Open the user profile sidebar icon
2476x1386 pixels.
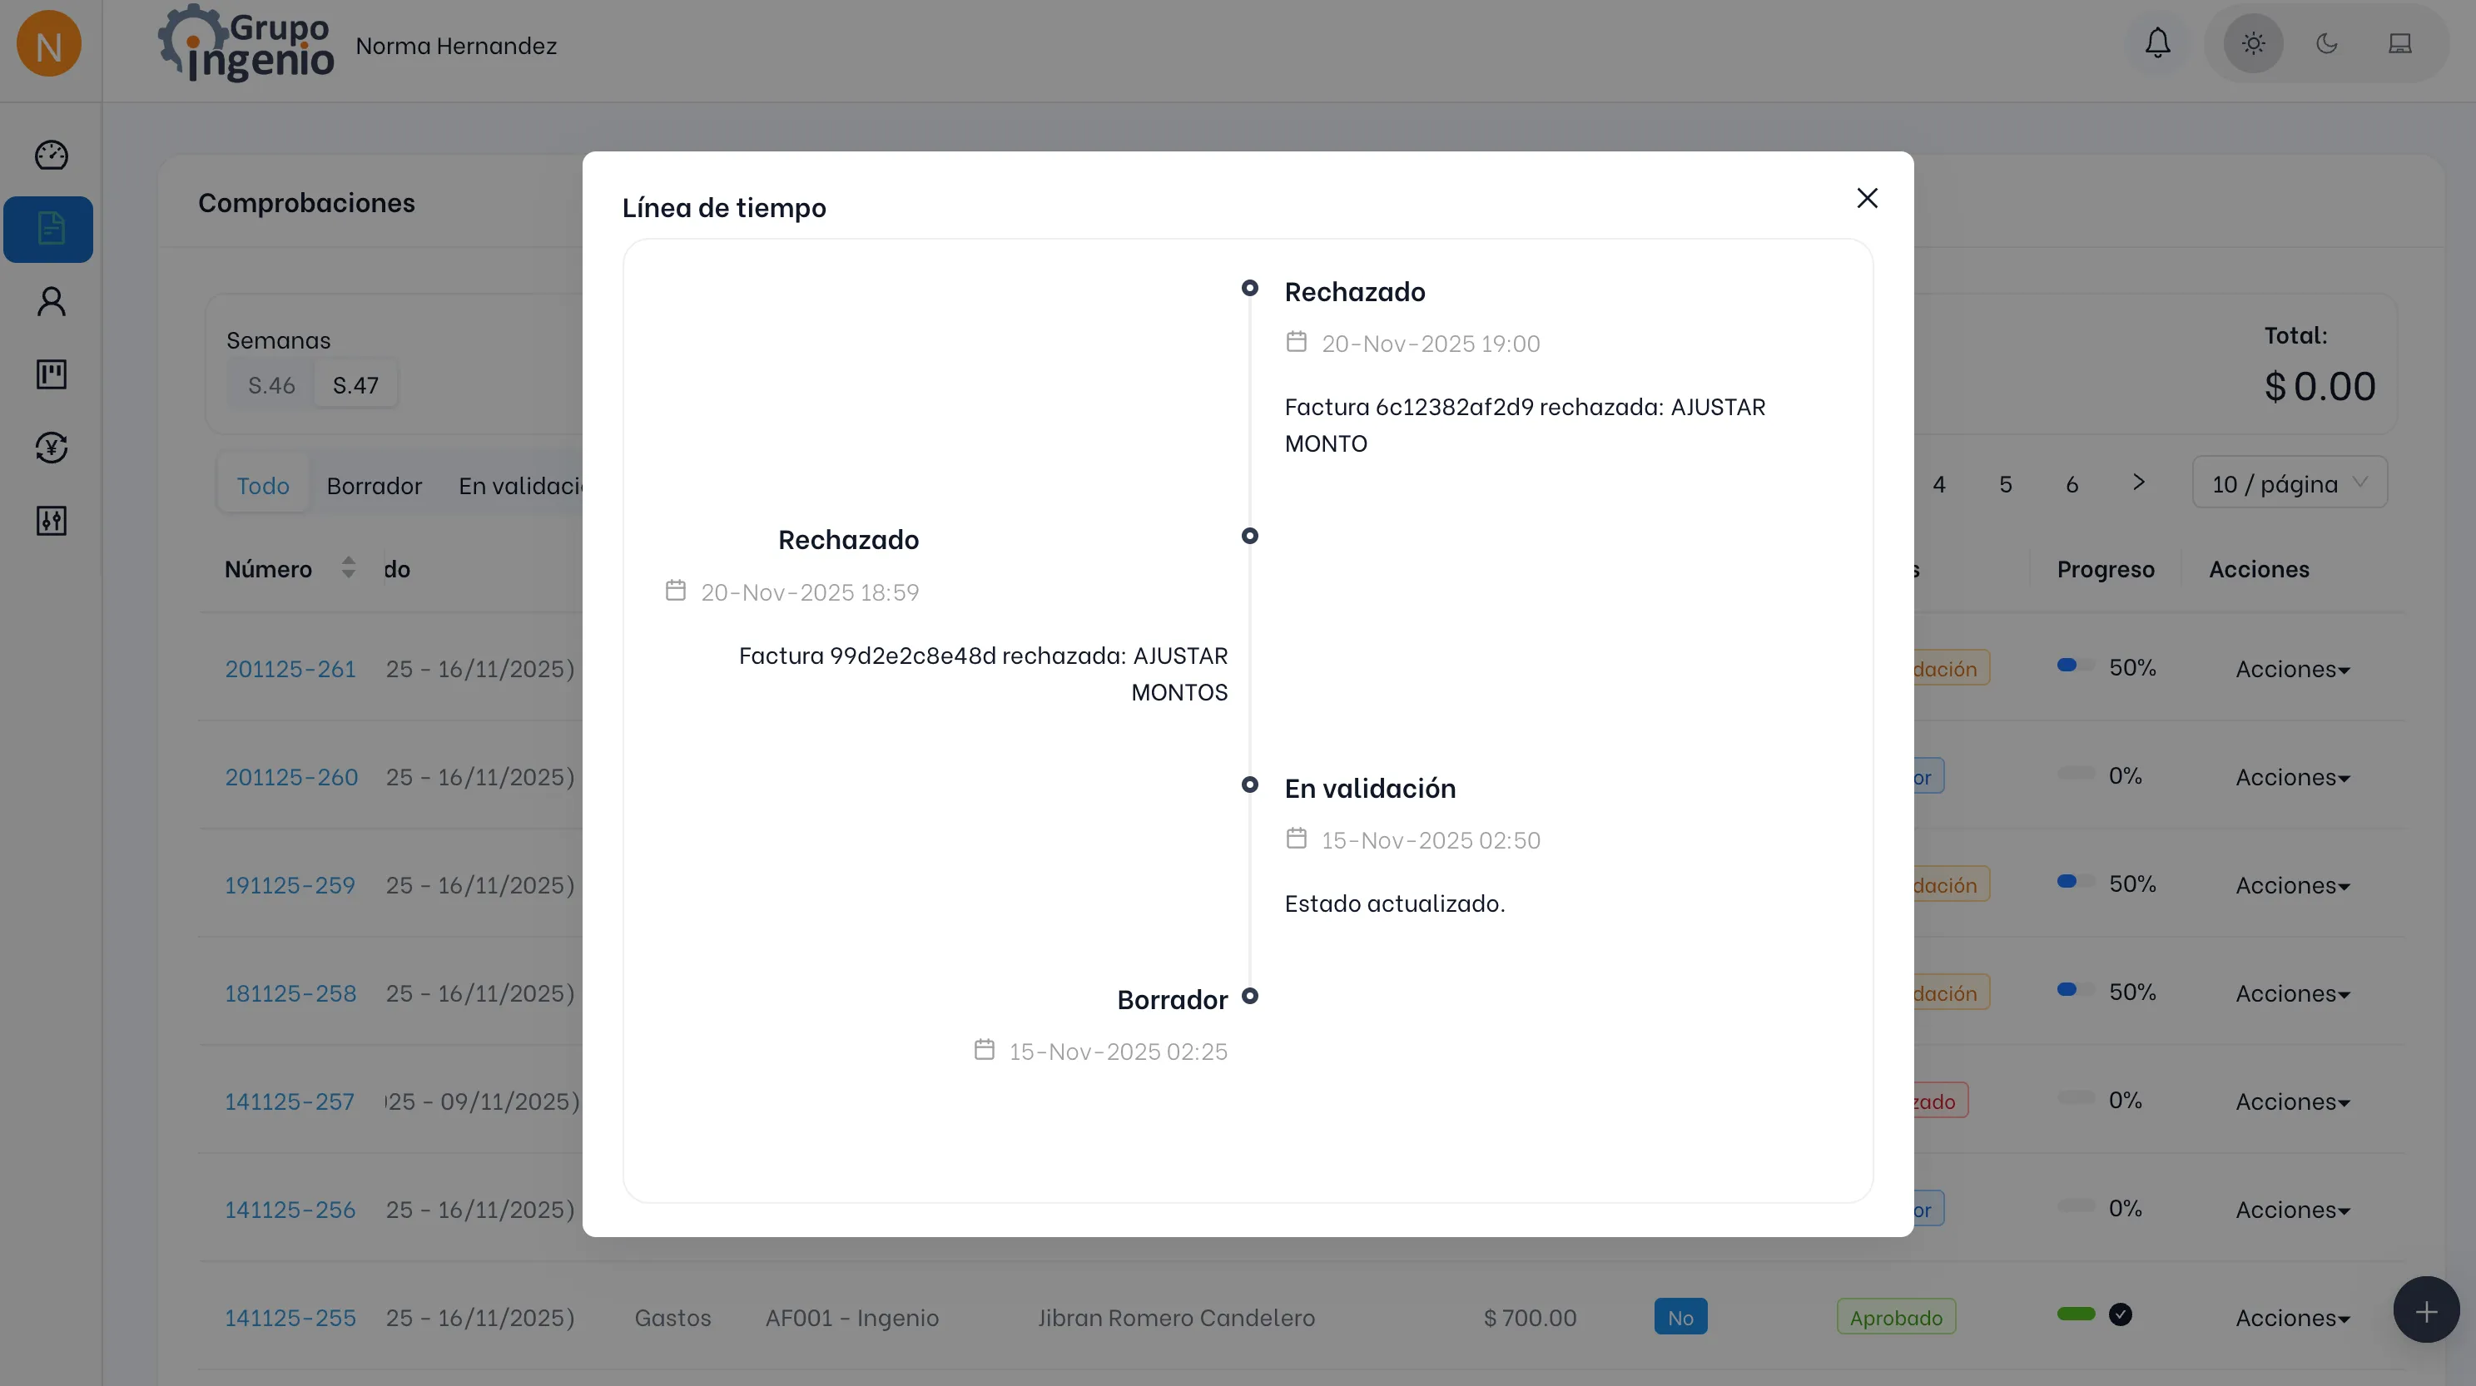coord(51,302)
